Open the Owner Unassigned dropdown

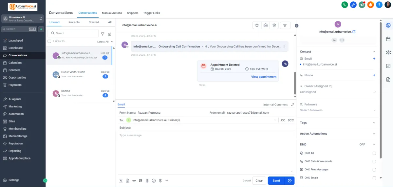(338, 92)
